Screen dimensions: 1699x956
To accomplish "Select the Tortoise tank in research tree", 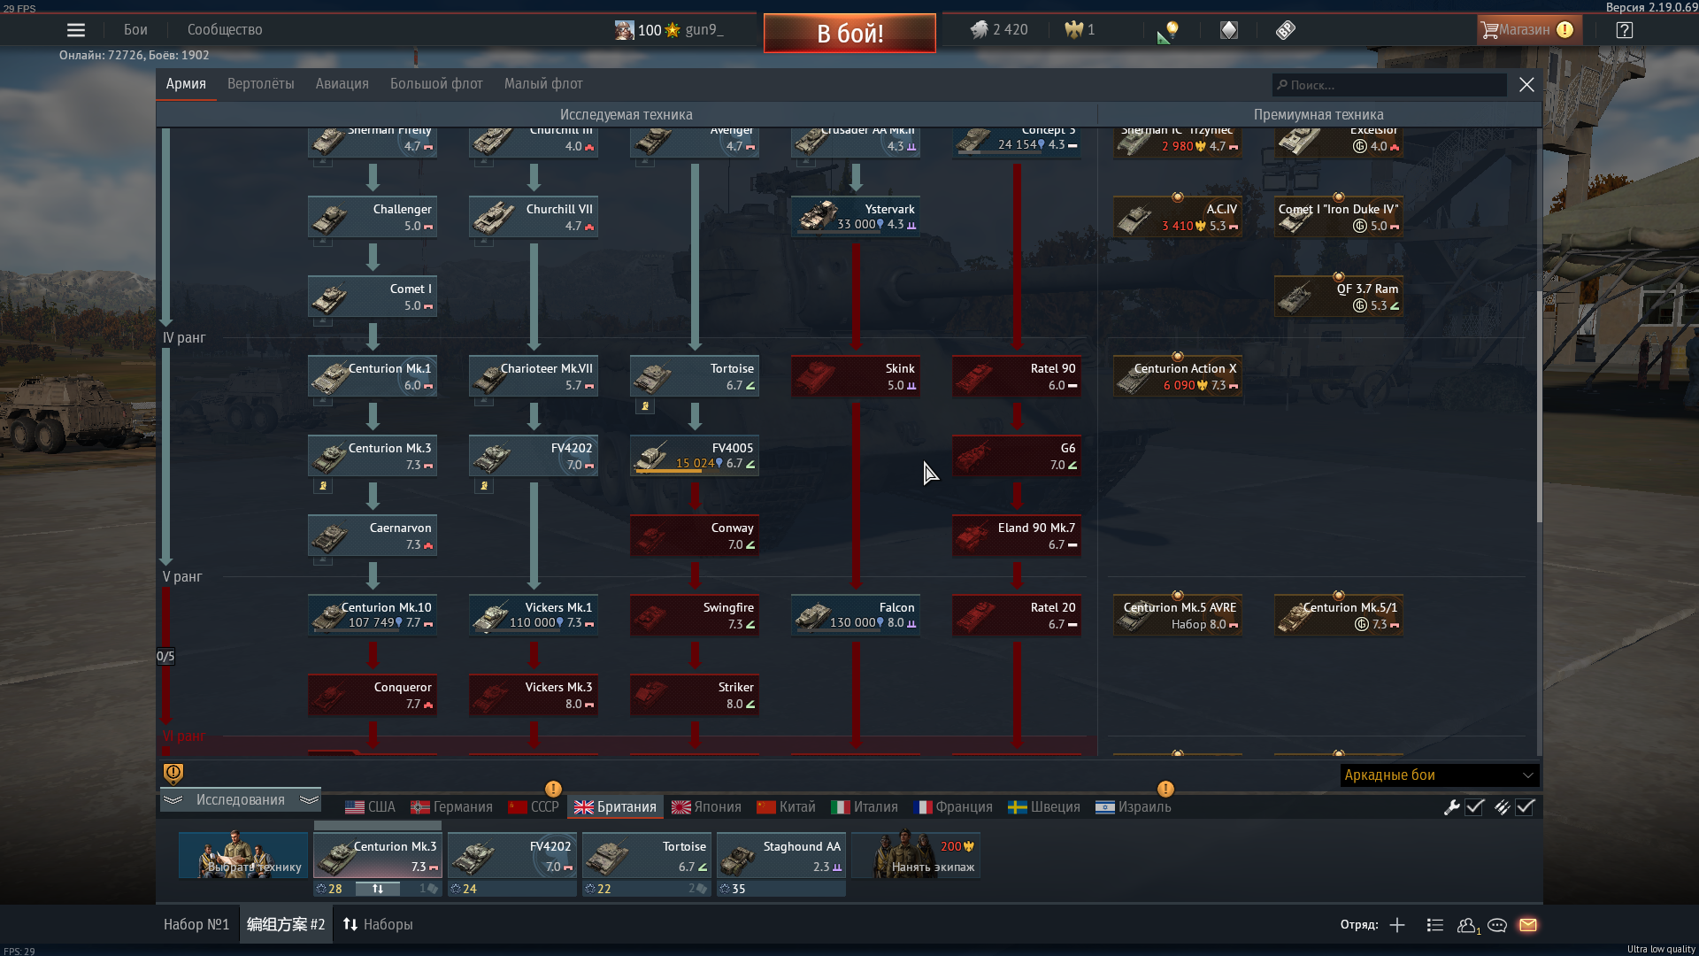I will [x=695, y=376].
